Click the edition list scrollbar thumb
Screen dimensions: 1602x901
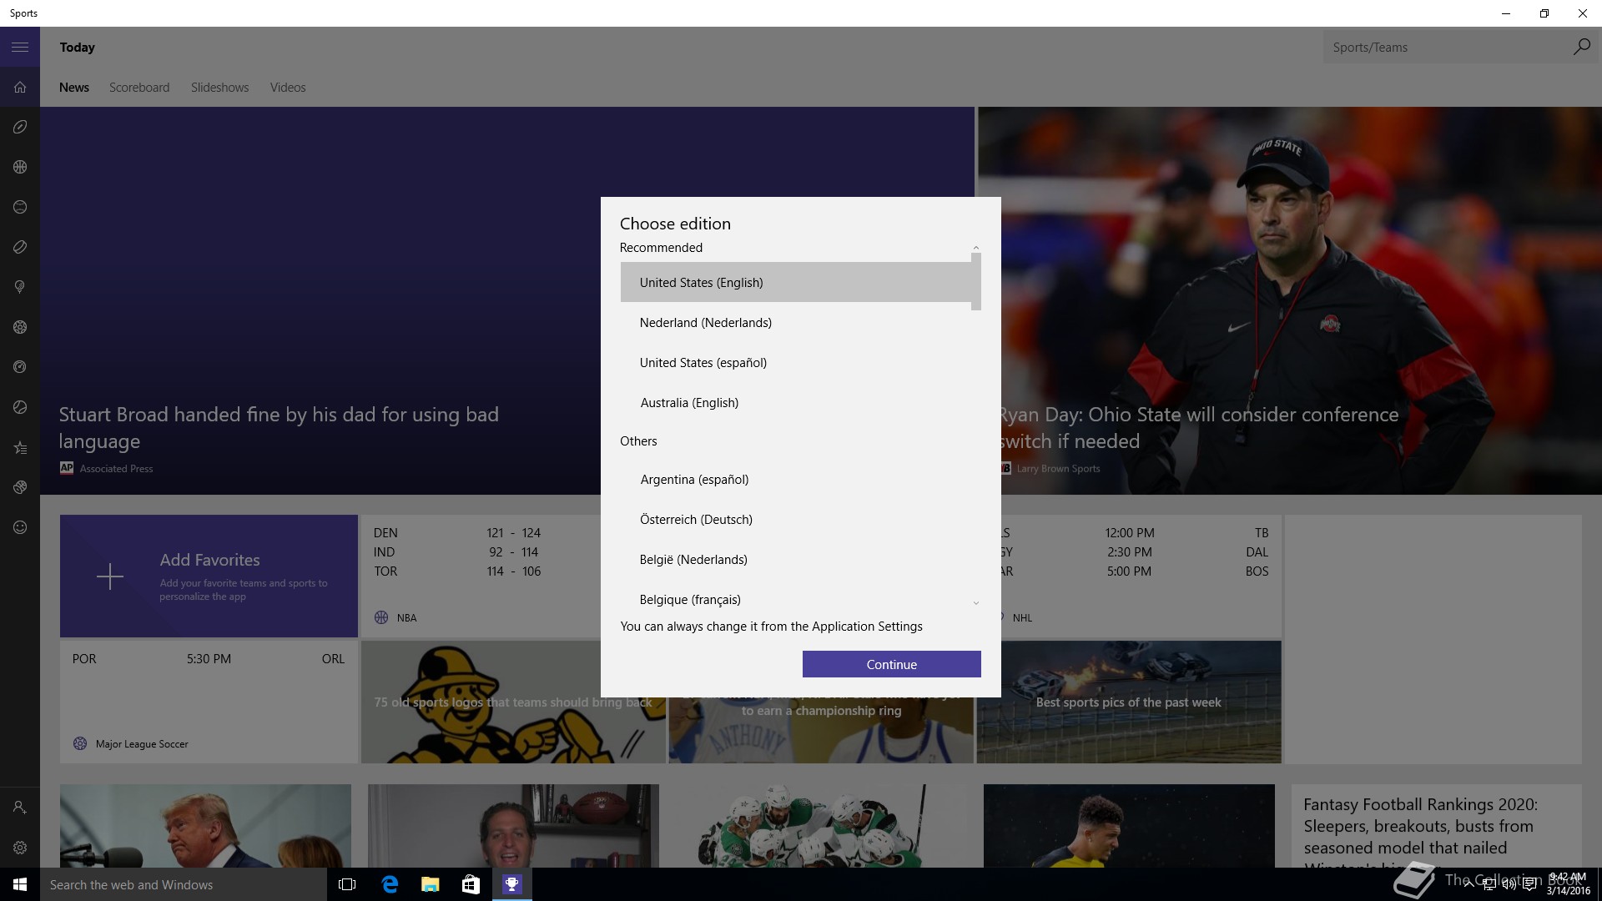(975, 282)
